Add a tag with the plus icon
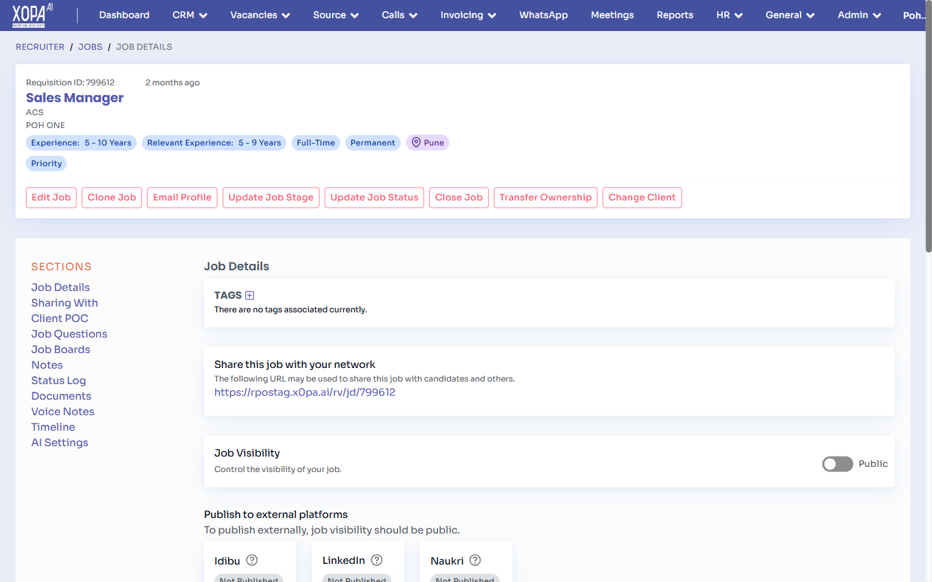 pos(250,296)
